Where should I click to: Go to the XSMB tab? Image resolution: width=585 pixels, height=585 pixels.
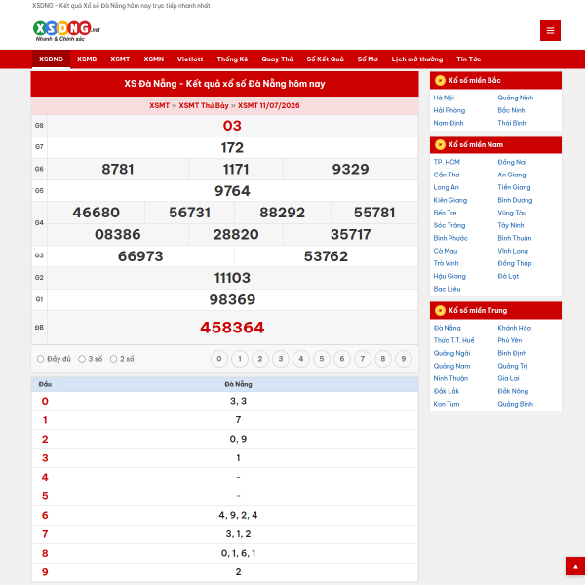(x=87, y=58)
